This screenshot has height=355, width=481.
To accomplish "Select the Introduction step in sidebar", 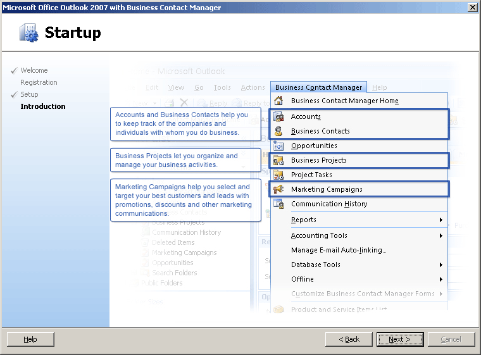I will click(43, 106).
